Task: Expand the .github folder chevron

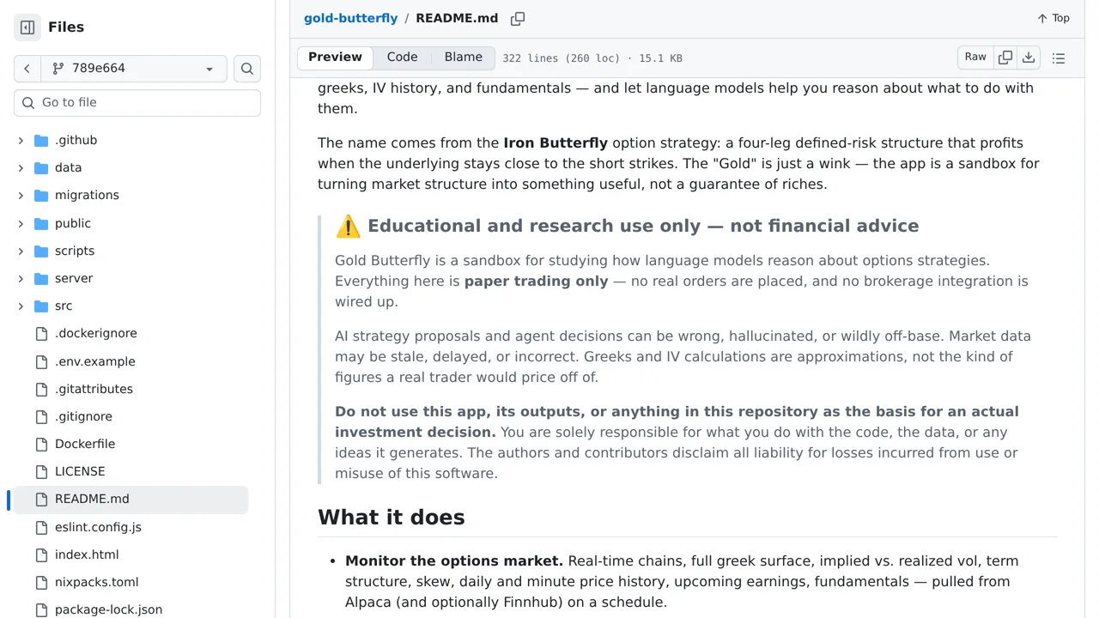Action: click(21, 140)
